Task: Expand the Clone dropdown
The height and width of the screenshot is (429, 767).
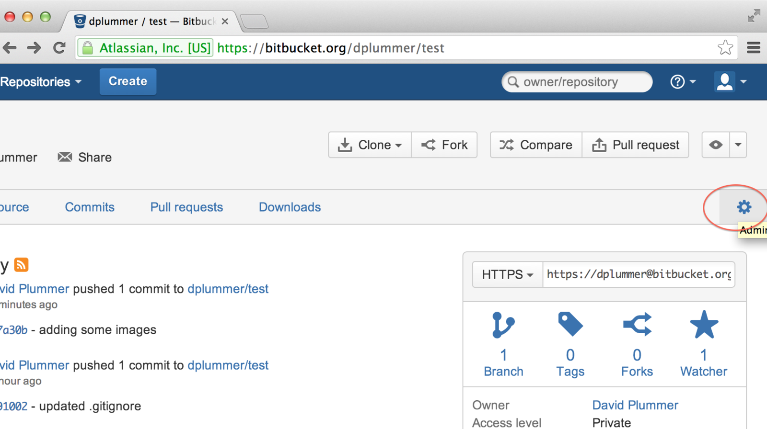Action: coord(370,145)
